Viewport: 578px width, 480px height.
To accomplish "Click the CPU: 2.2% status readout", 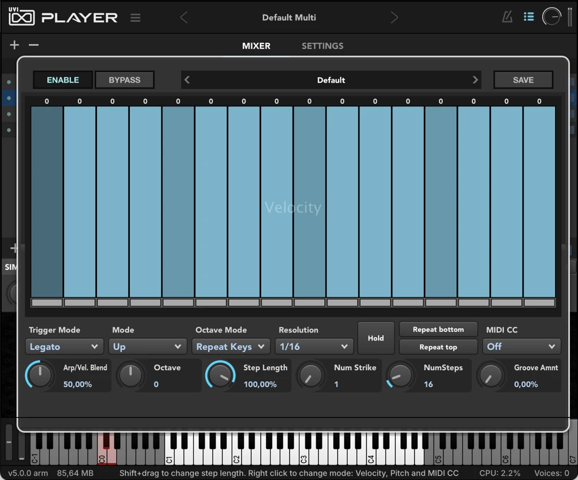I will click(500, 473).
